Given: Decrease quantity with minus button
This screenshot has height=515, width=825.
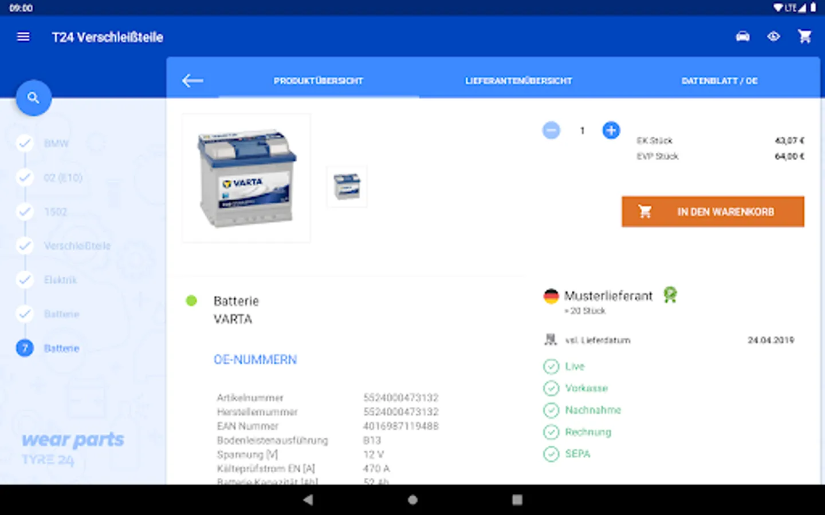Looking at the screenshot, I should [551, 130].
